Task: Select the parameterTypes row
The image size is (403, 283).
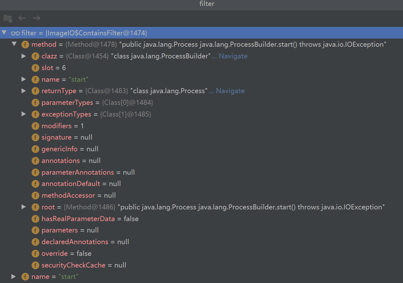Action: (x=67, y=103)
